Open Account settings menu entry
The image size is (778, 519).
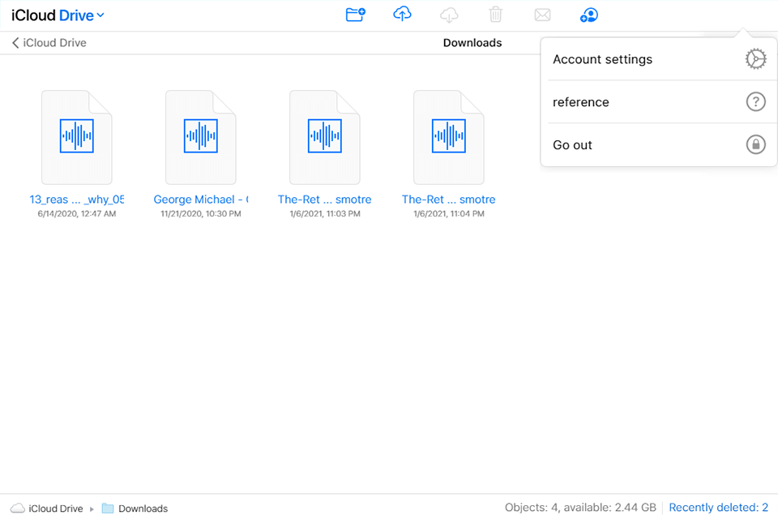659,59
